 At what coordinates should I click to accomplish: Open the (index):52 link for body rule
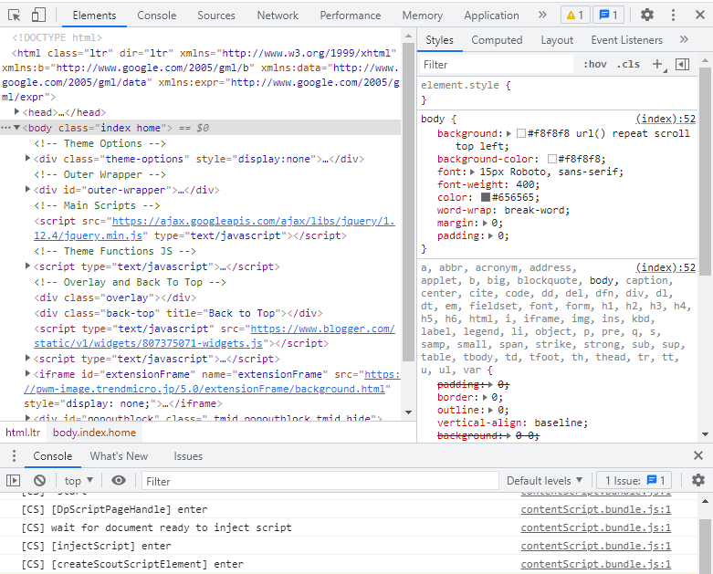(666, 119)
